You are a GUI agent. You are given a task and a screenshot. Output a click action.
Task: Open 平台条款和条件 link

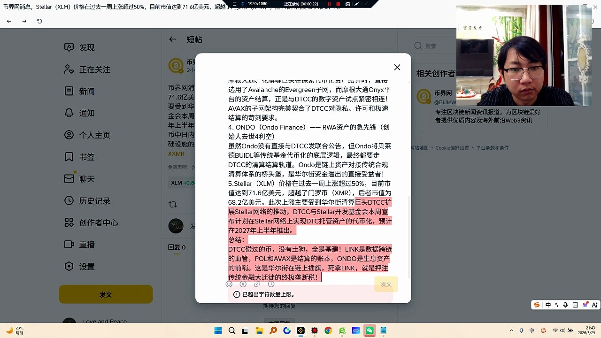[x=493, y=148]
